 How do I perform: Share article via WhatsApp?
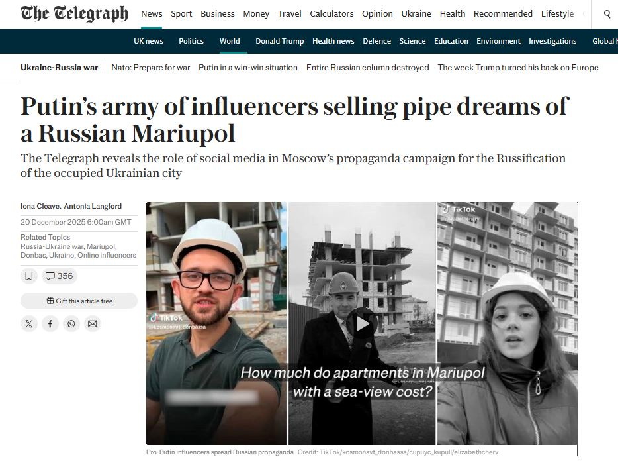click(x=71, y=324)
